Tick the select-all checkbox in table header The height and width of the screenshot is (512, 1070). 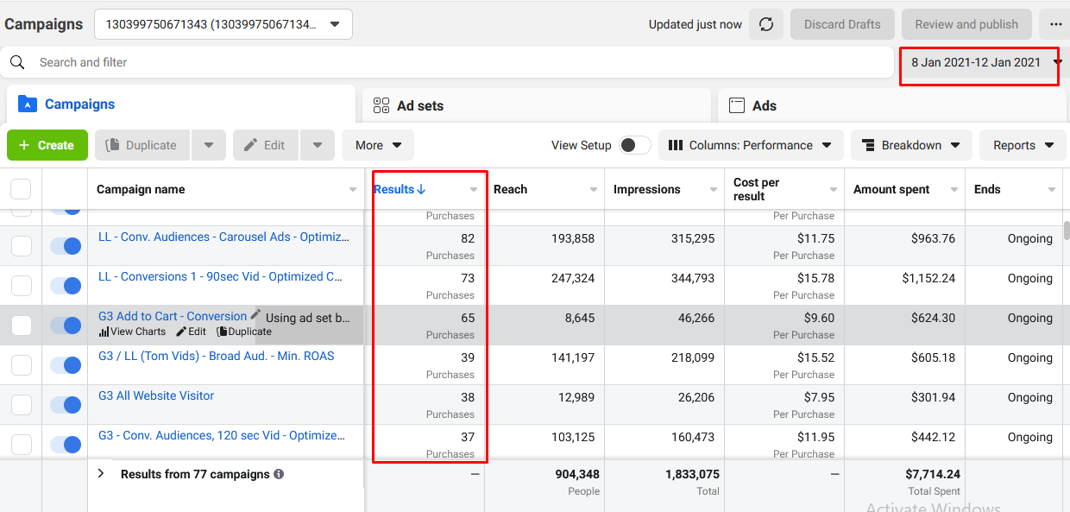(x=21, y=189)
